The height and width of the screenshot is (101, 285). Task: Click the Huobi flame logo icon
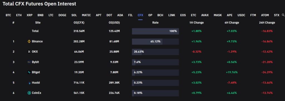pos(29,83)
